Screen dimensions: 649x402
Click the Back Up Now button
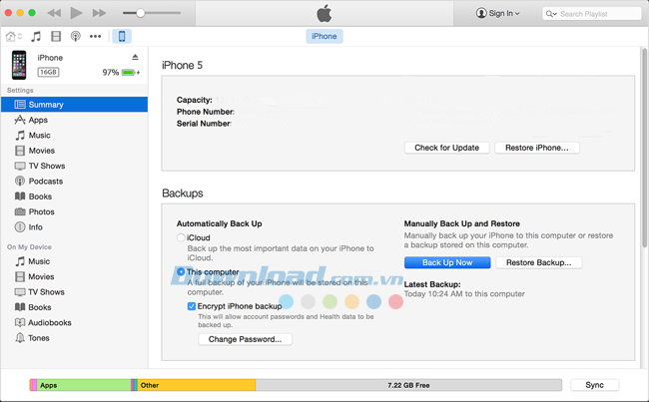point(447,262)
